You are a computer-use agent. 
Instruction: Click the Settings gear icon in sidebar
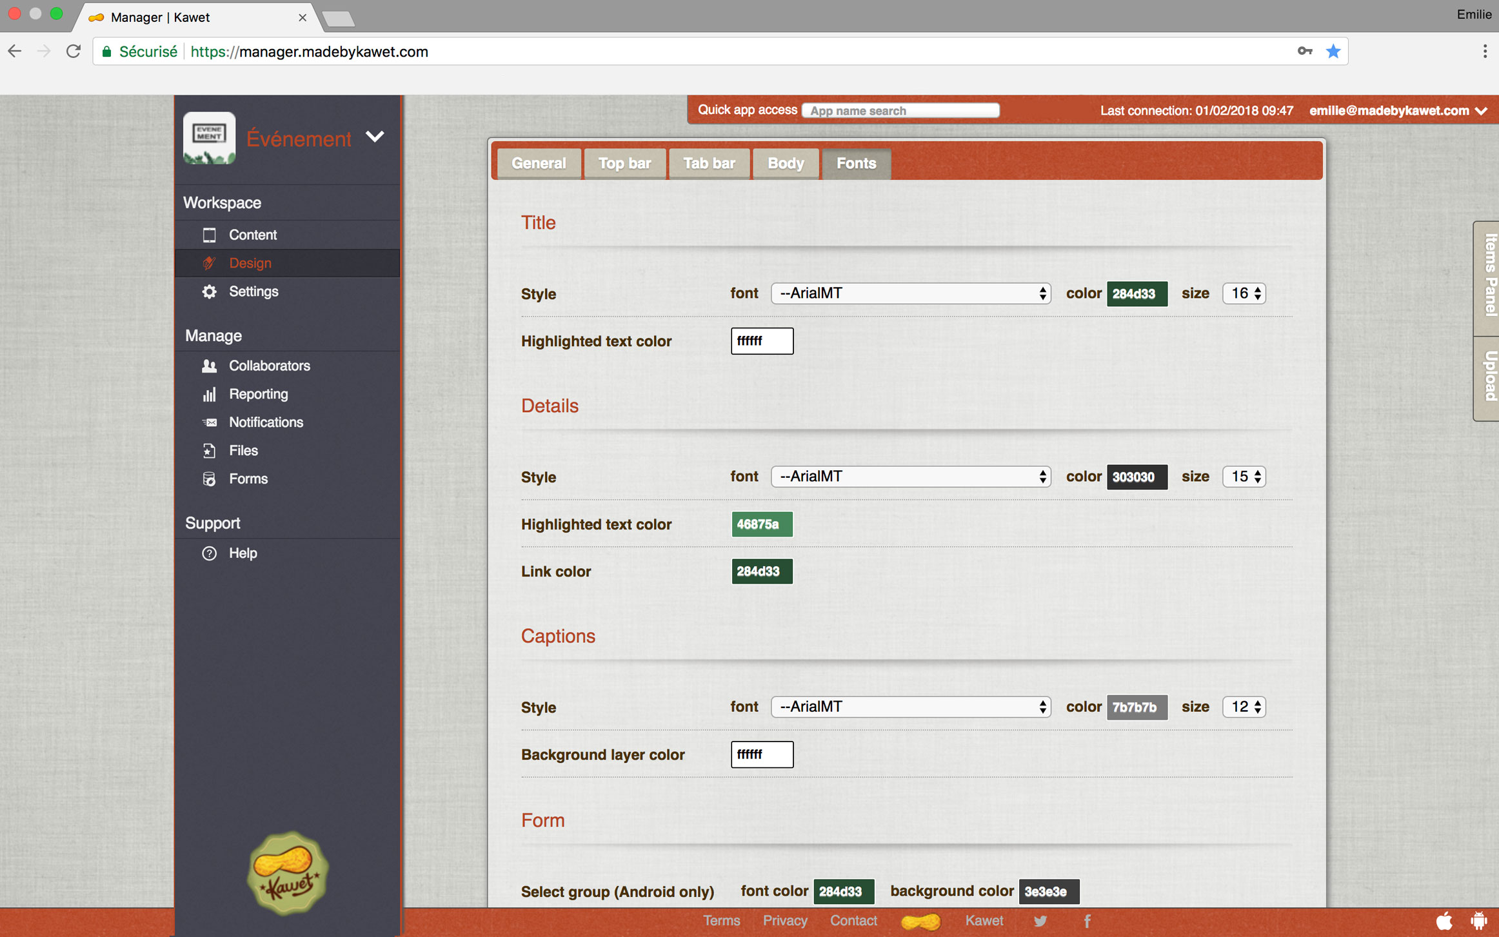click(209, 291)
